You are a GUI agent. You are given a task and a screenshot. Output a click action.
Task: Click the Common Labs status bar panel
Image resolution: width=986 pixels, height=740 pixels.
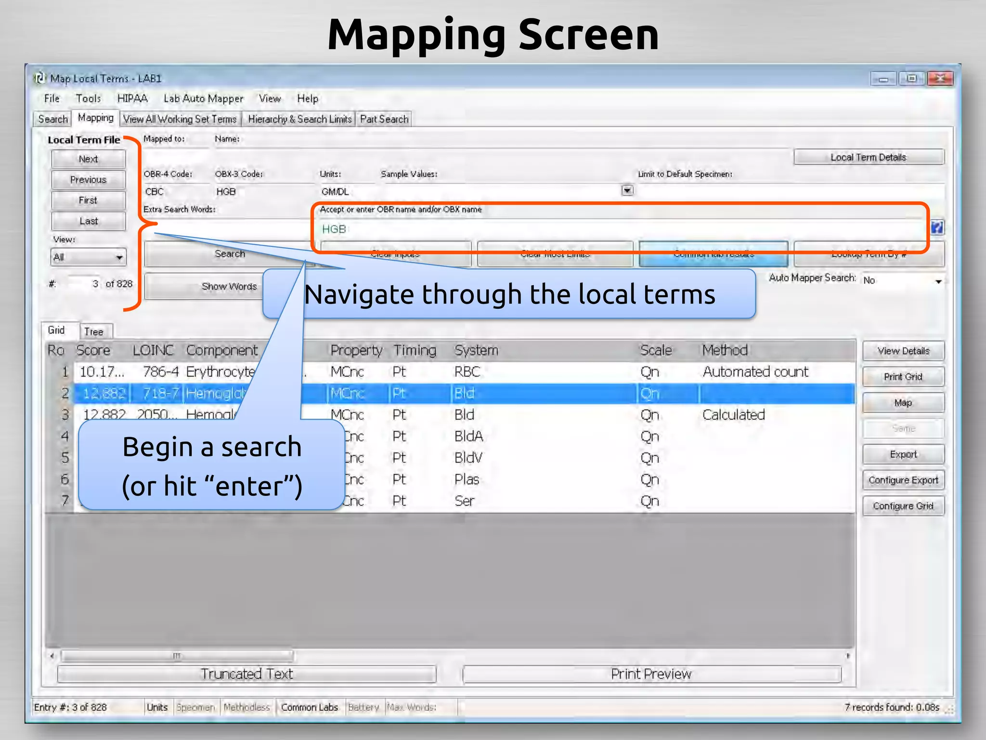pyautogui.click(x=310, y=707)
